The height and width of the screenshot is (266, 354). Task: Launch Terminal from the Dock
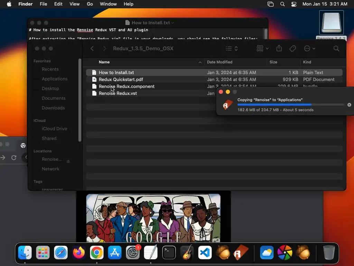click(169, 252)
